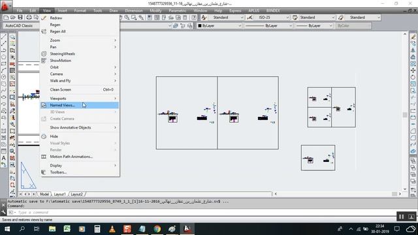Screen dimensions: 418x235
Task: Choose Motion Path Animations menu entry
Action: [80, 157]
